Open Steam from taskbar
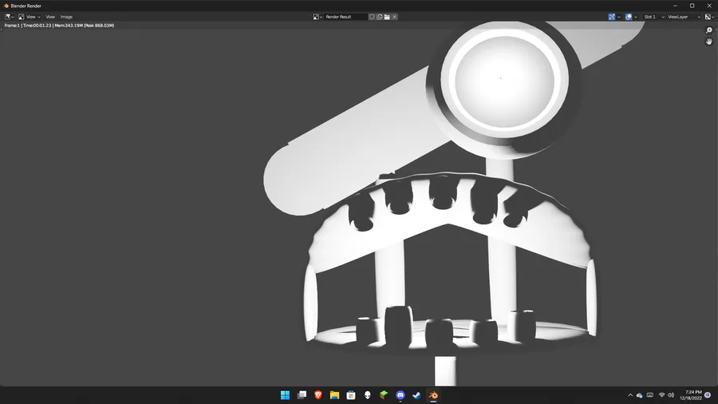Viewport: 718px width, 404px height. pos(416,395)
